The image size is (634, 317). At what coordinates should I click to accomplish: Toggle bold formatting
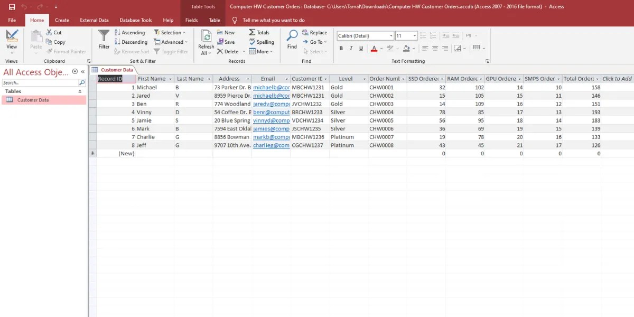pyautogui.click(x=341, y=48)
